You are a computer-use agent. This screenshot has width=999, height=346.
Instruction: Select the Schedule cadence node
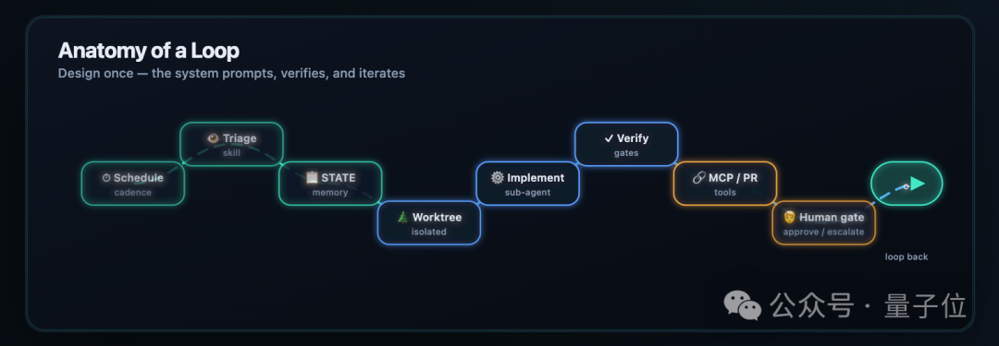132,184
